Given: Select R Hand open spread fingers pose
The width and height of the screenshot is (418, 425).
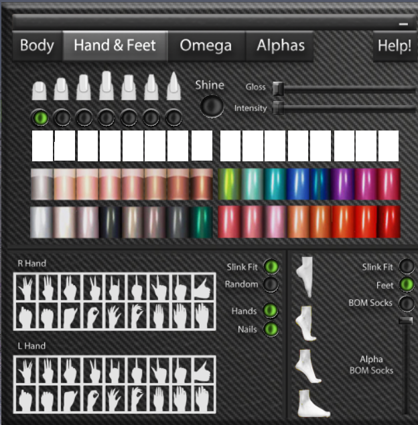Looking at the screenshot, I should 25,287.
